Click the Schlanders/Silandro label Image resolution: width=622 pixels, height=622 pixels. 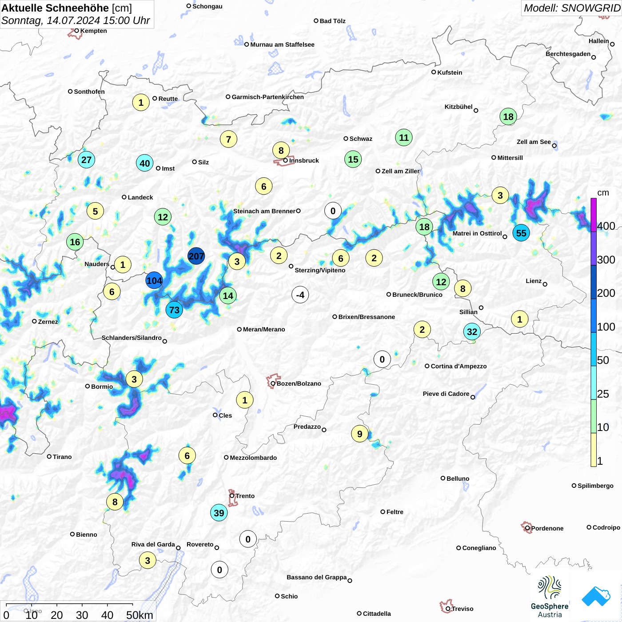pyautogui.click(x=132, y=338)
